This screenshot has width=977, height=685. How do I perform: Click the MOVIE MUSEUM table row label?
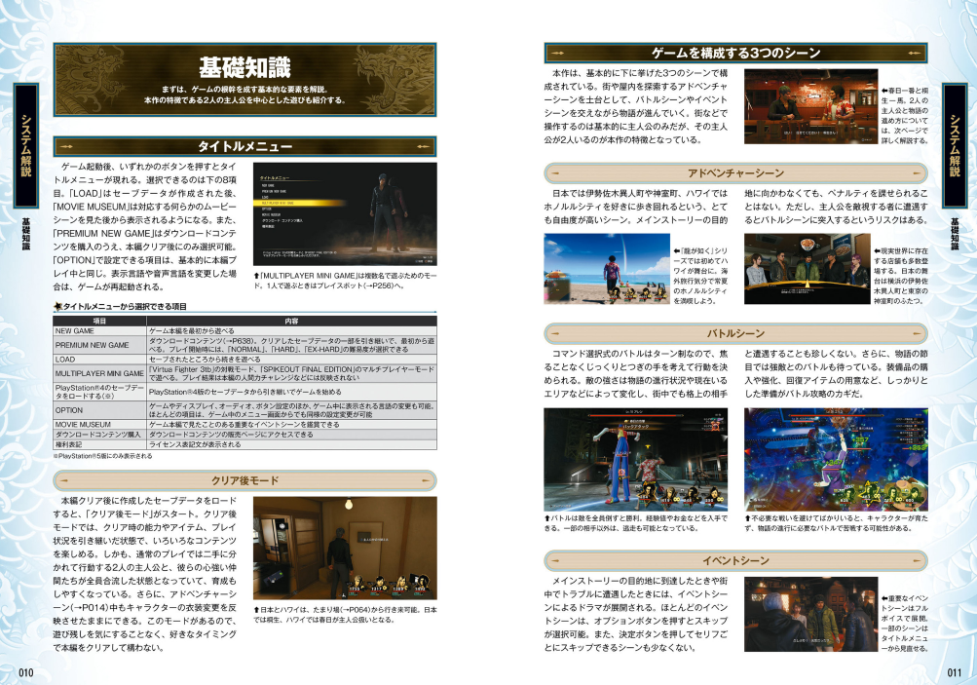pos(83,425)
